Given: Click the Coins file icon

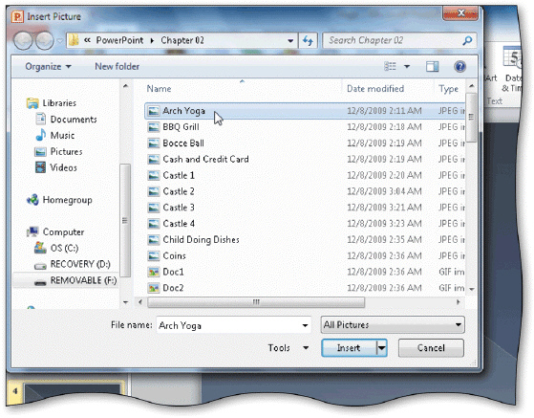Looking at the screenshot, I should click(153, 255).
